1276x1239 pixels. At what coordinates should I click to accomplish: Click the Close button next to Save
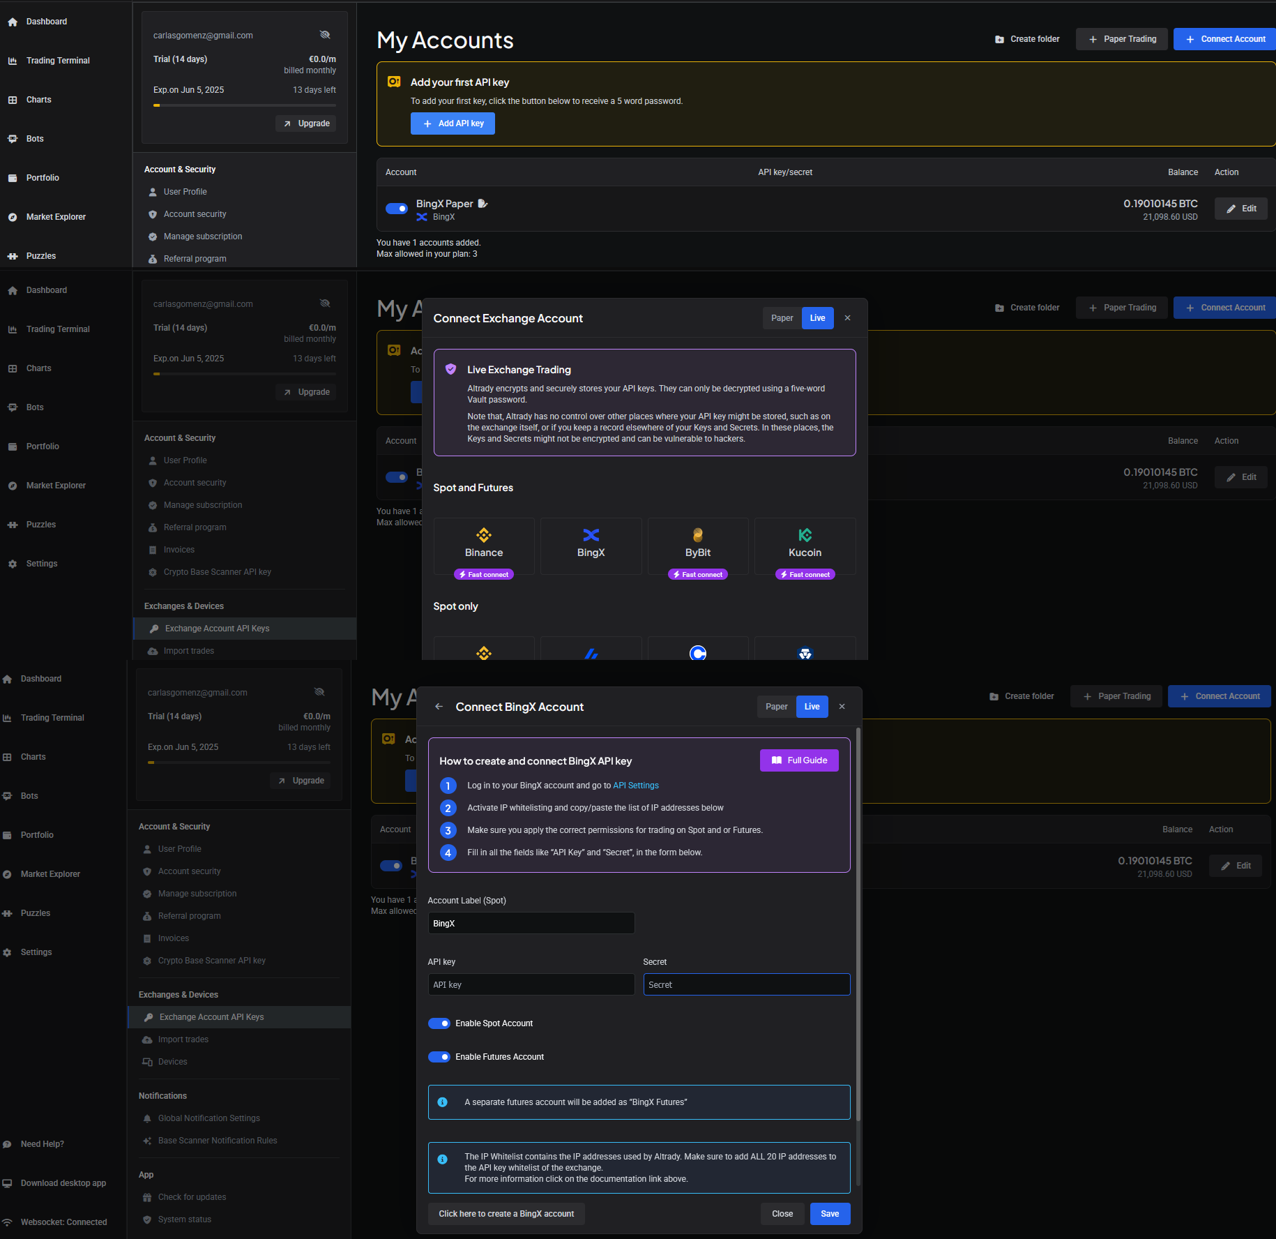(782, 1214)
